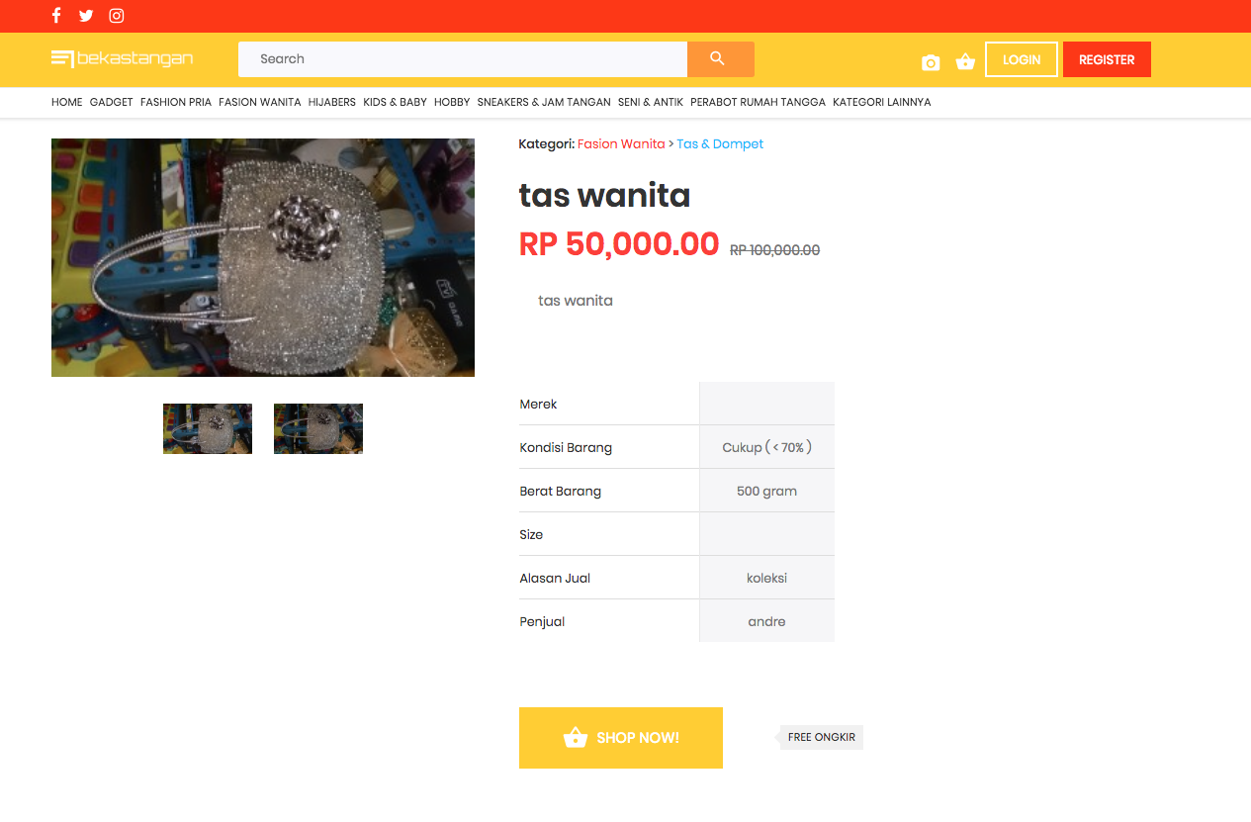Follow the Fasion Wanita breadcrumb link
Screen dimensions: 1251x822
(621, 144)
